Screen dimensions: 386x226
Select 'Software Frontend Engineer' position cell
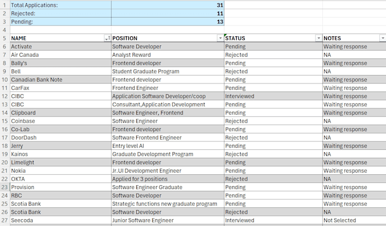tap(167, 137)
